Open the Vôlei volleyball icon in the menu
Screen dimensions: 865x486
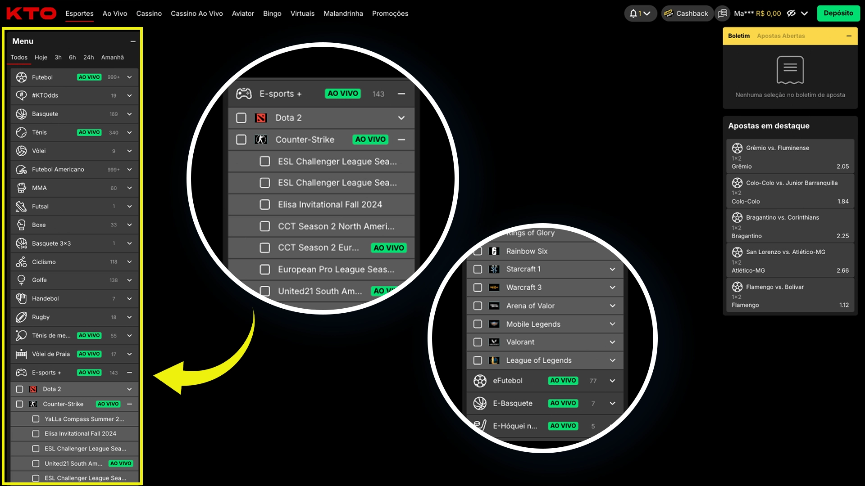tap(21, 151)
